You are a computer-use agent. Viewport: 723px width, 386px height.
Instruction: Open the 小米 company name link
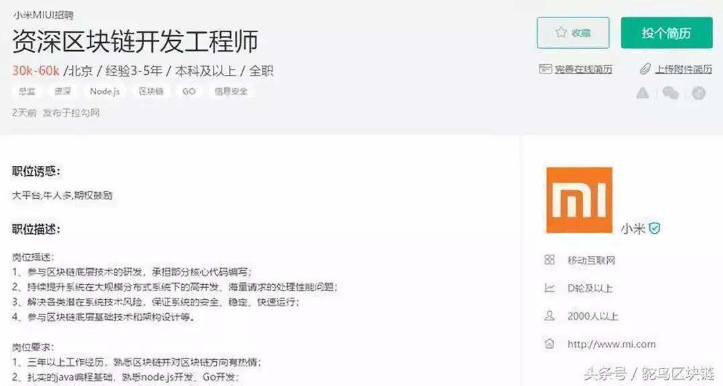point(633,228)
